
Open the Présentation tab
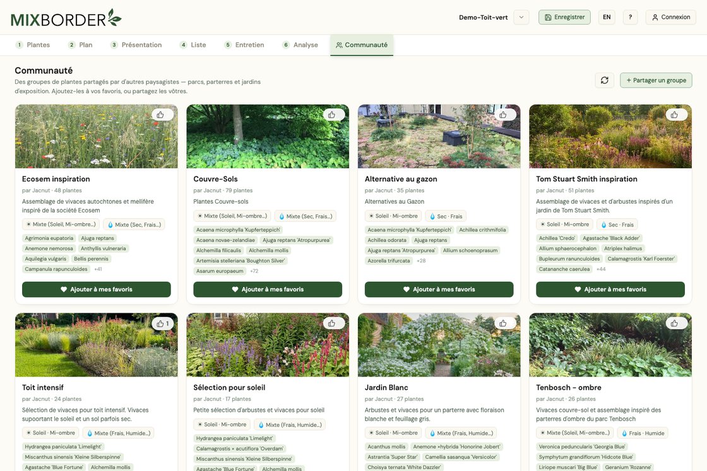(x=136, y=45)
